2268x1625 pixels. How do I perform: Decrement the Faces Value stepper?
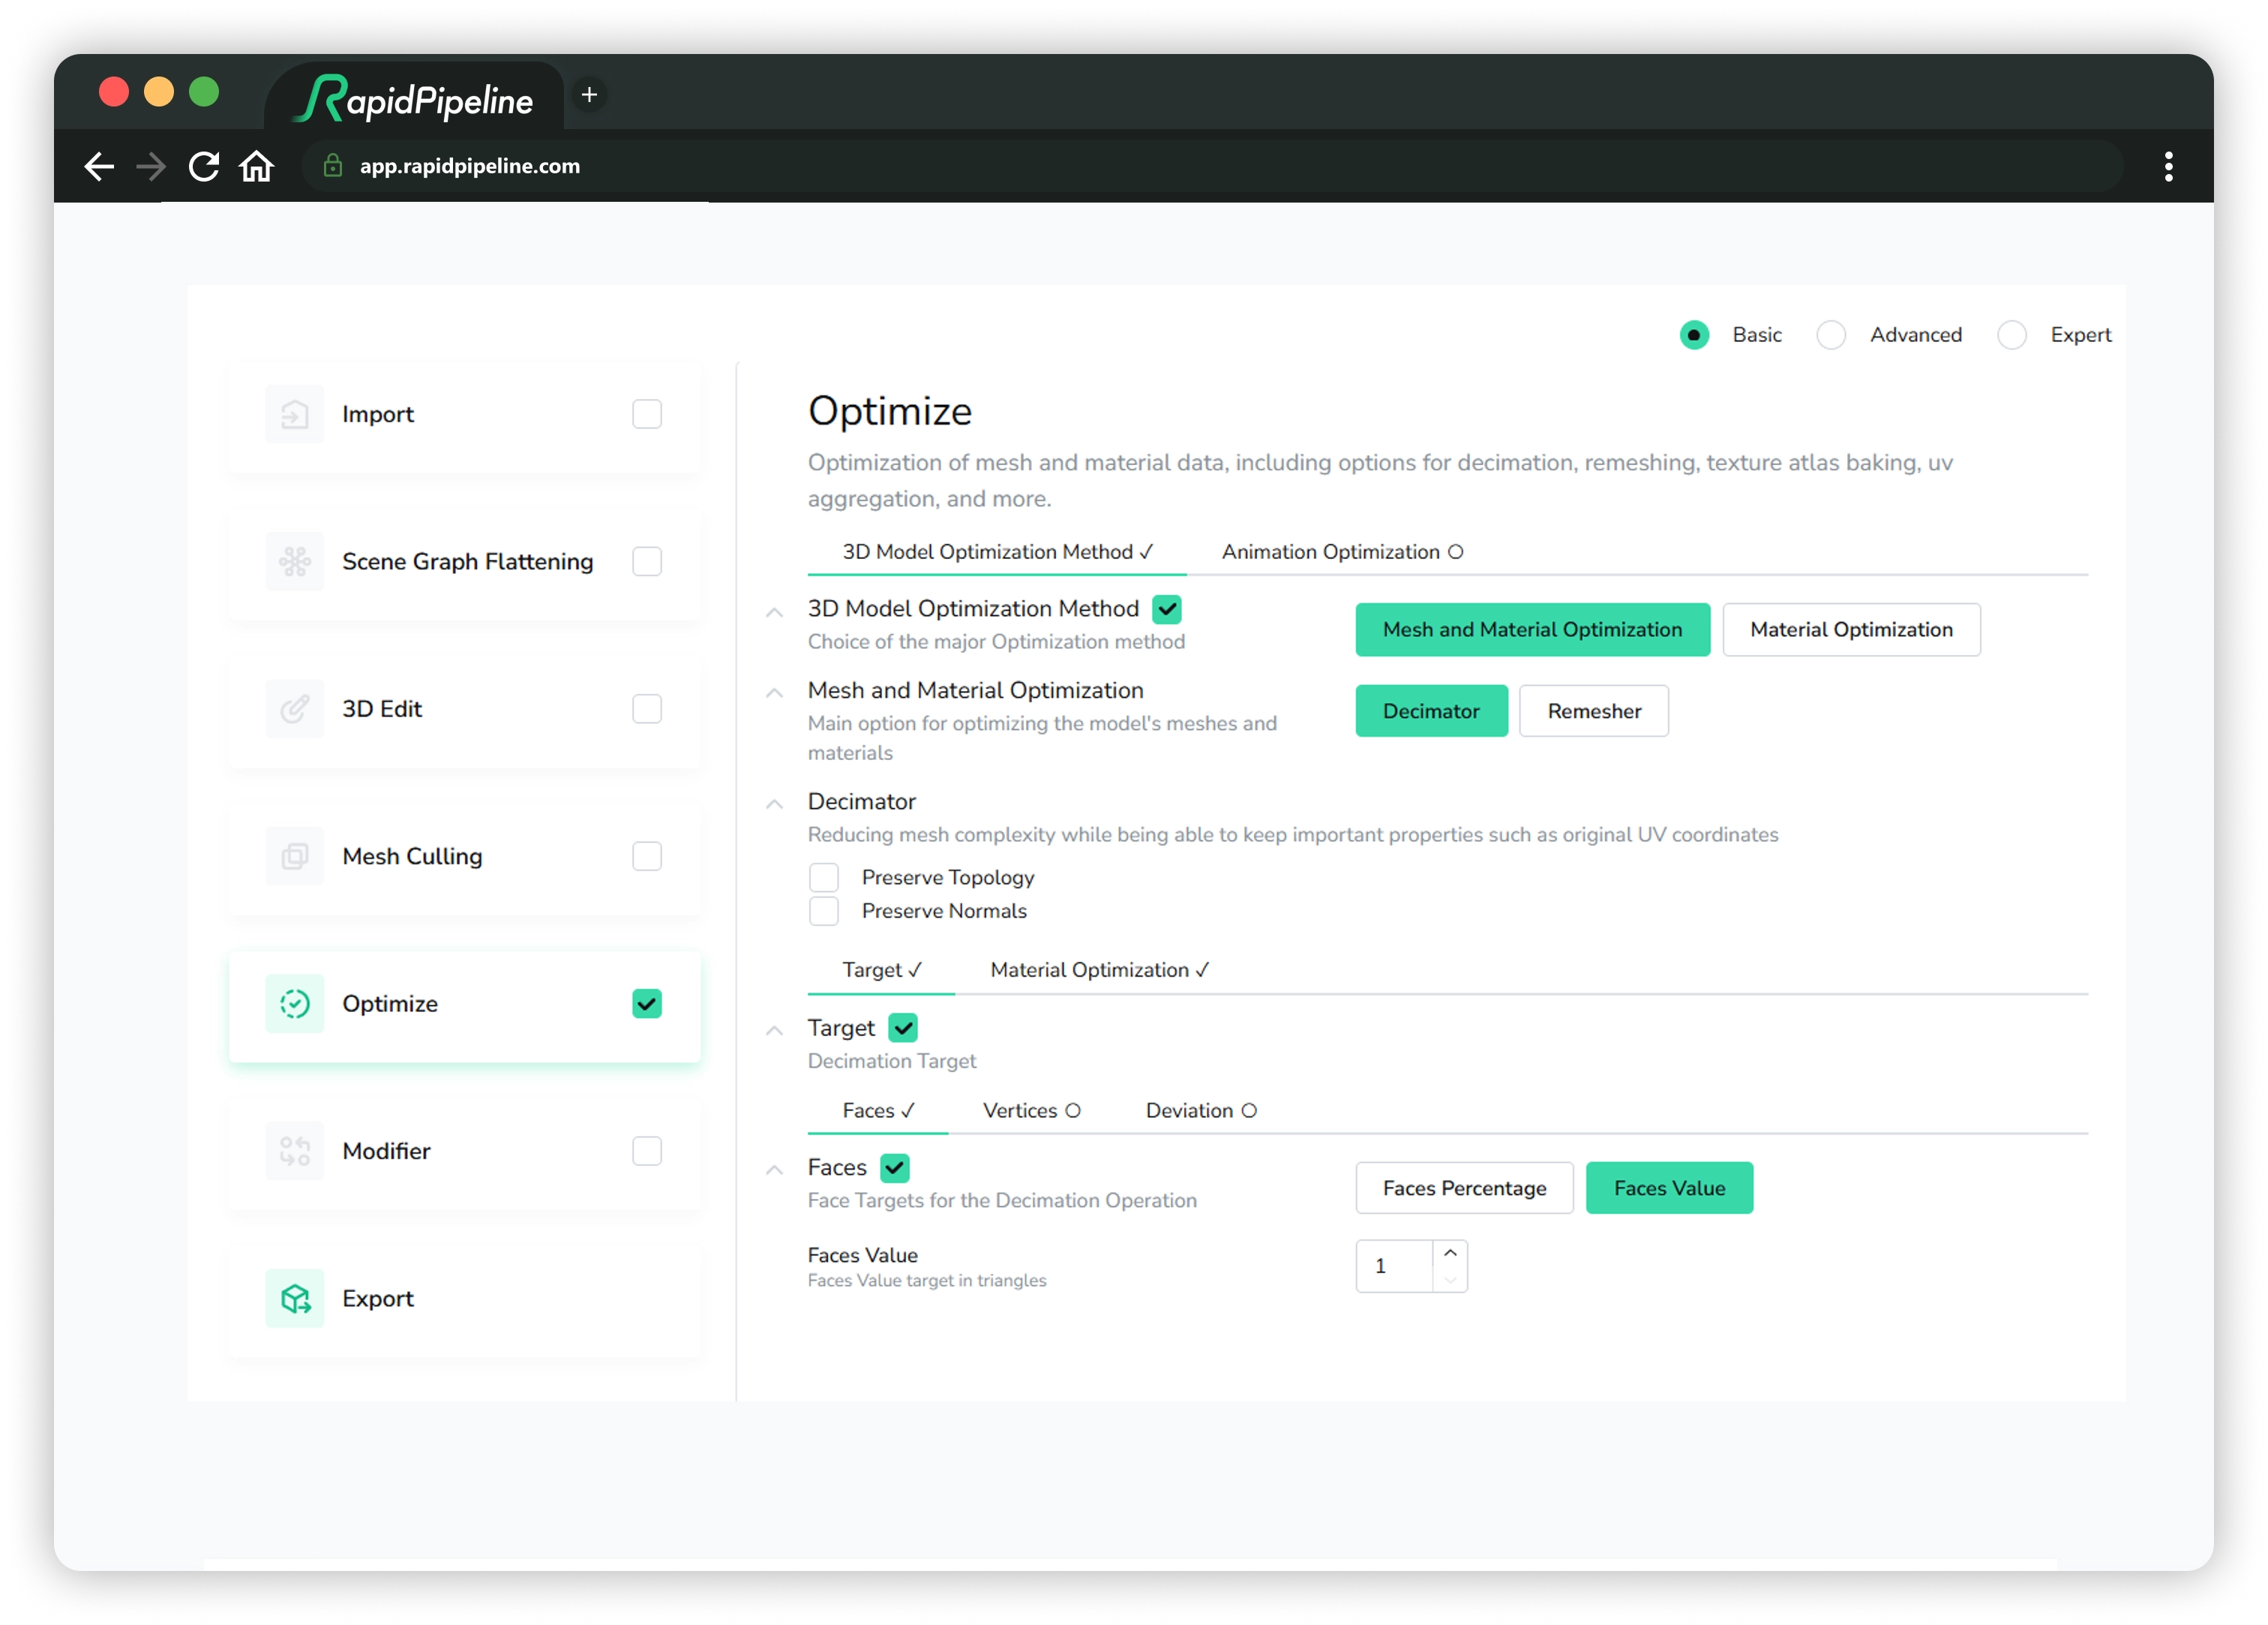pos(1450,1280)
